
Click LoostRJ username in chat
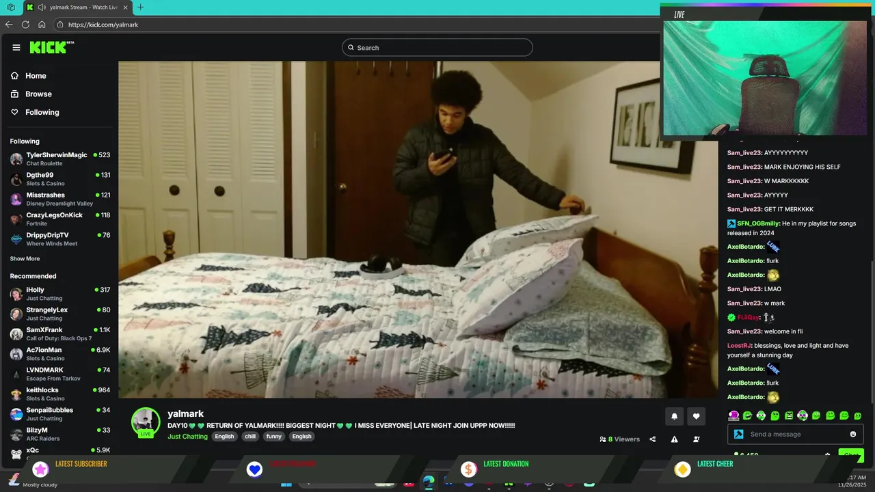[739, 346]
